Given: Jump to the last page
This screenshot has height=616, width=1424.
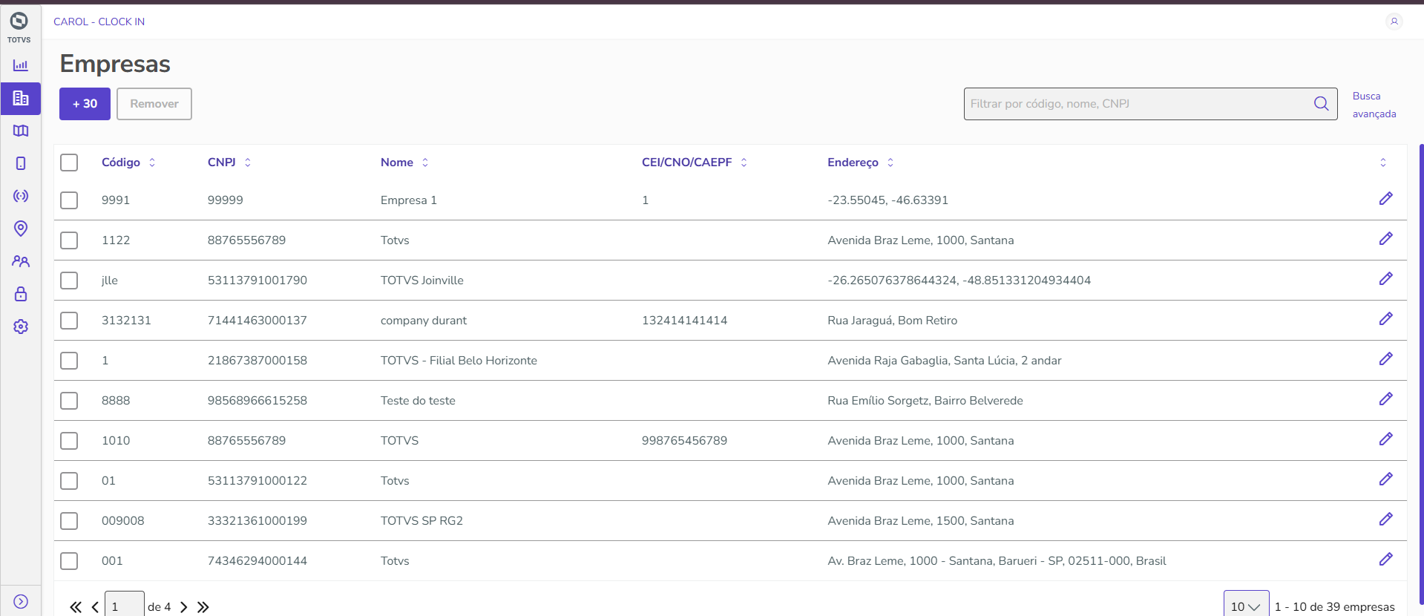Looking at the screenshot, I should (203, 607).
